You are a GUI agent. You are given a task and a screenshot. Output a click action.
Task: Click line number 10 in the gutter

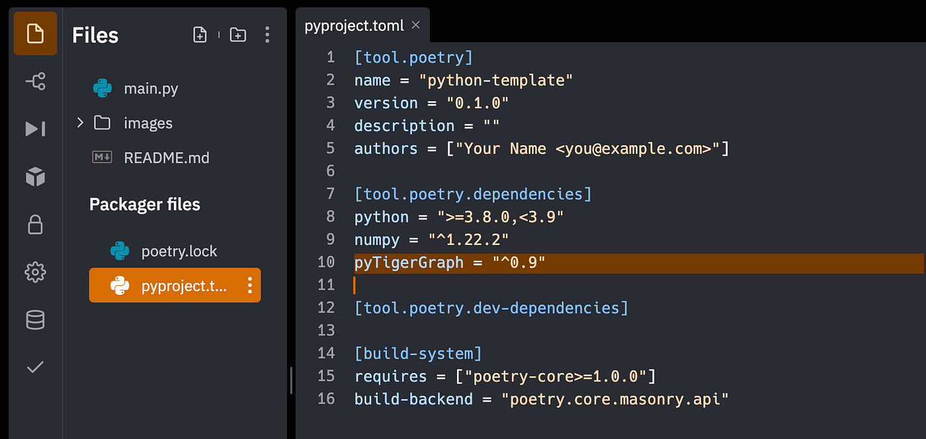pyautogui.click(x=326, y=262)
